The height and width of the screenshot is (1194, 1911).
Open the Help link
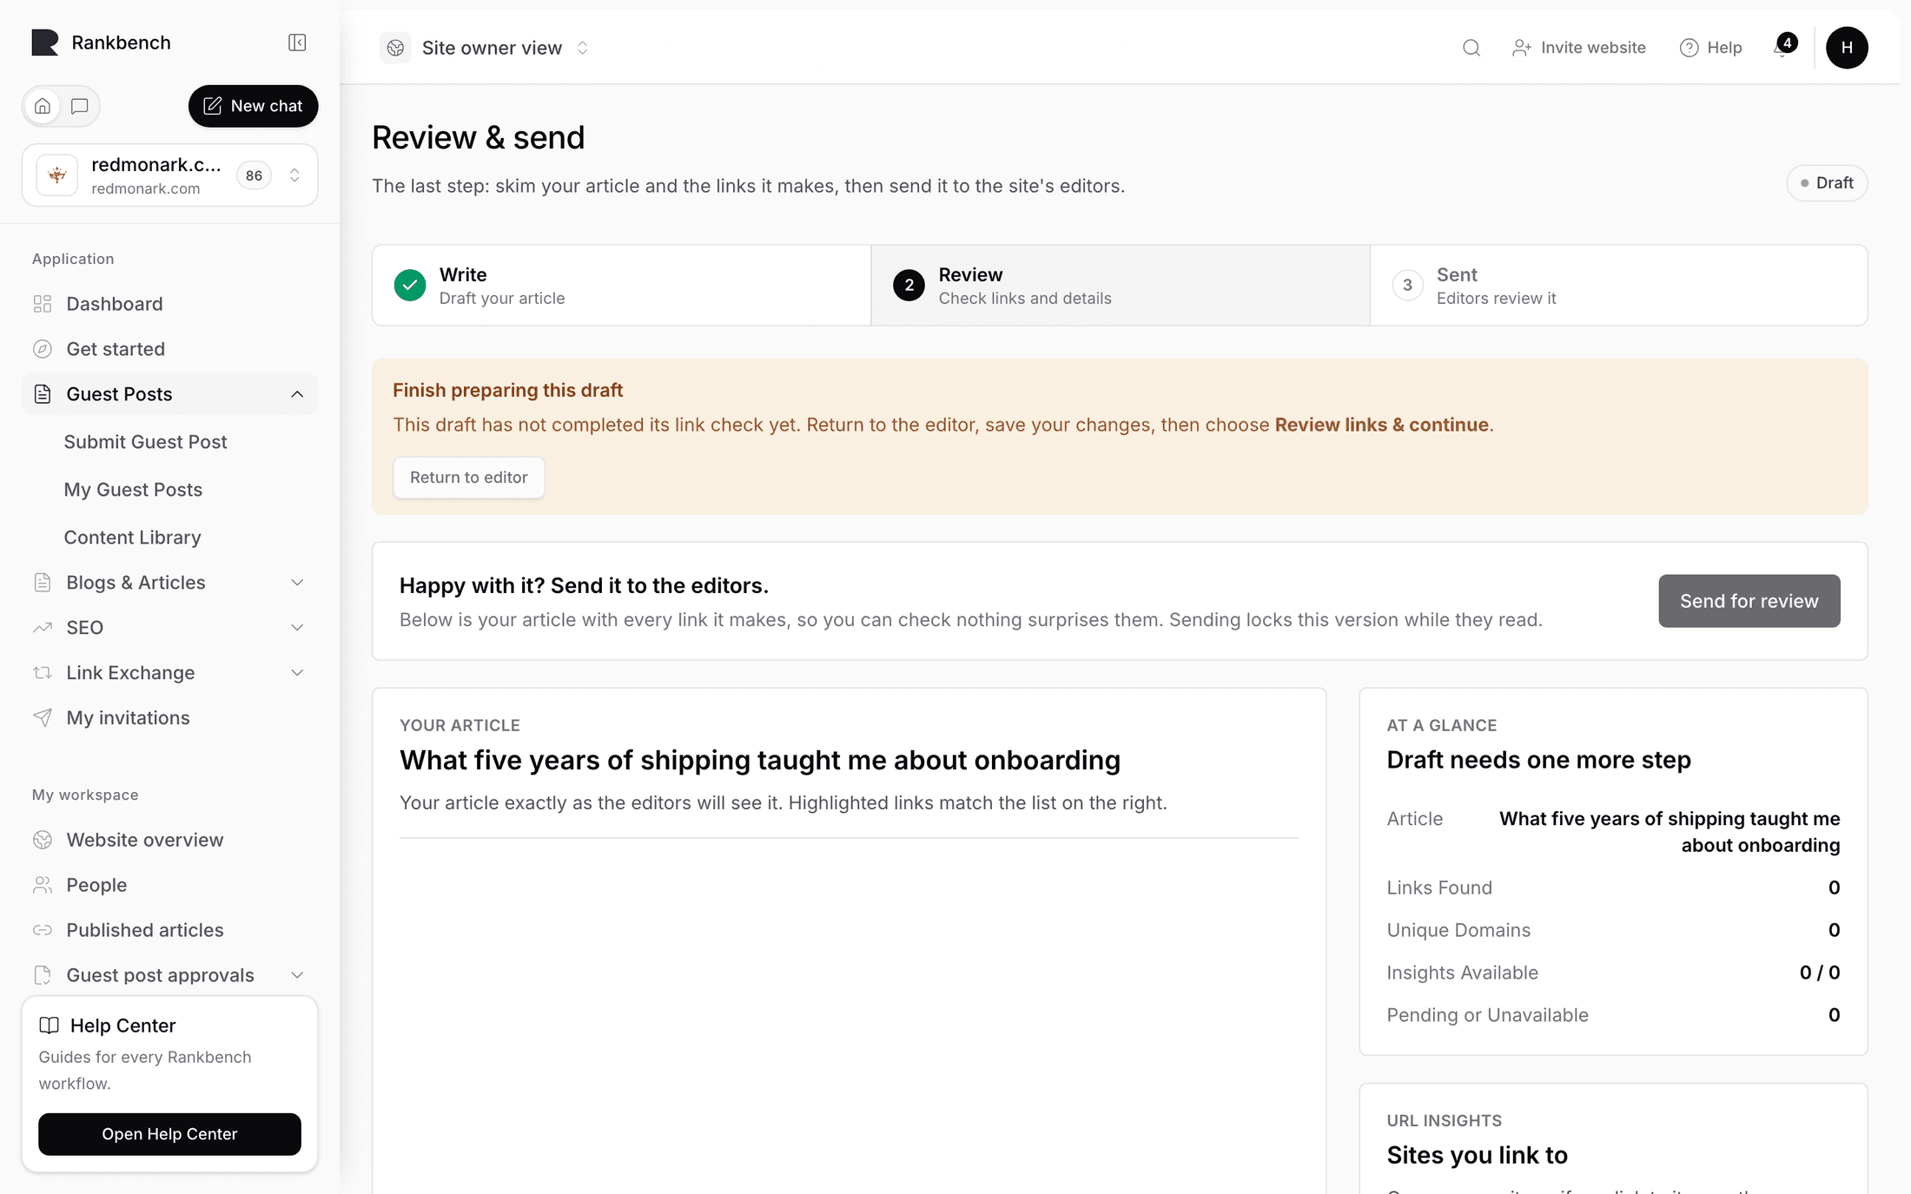pos(1711,48)
